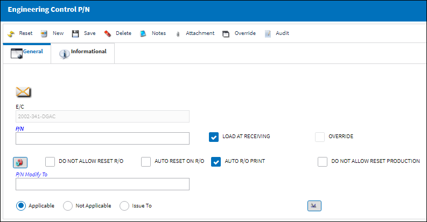This screenshot has height=222, width=427.
Task: Choose the Issue To radio button
Action: tap(124, 206)
